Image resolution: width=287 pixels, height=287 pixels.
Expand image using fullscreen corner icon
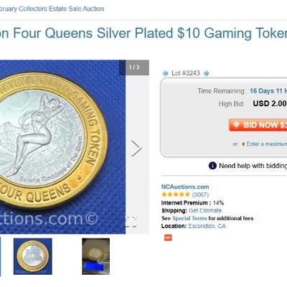coord(131,222)
